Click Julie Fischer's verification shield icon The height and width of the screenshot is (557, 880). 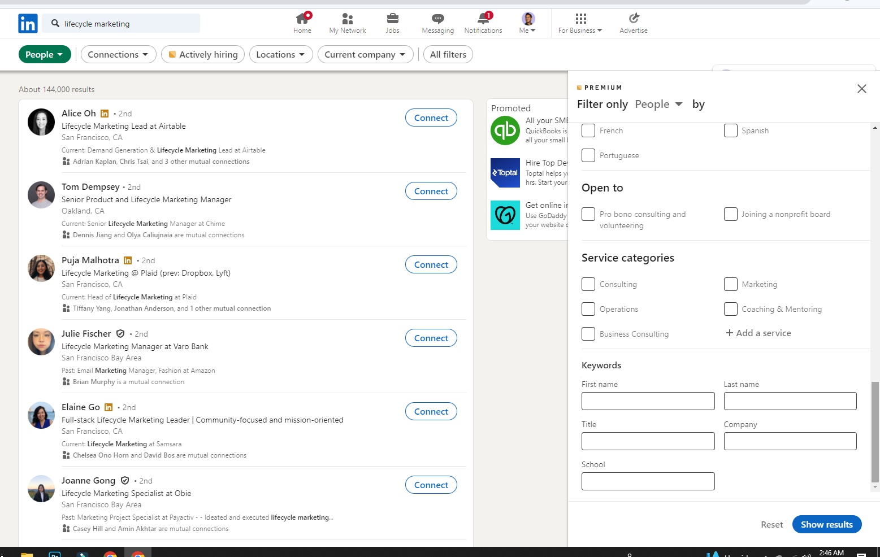[120, 334]
